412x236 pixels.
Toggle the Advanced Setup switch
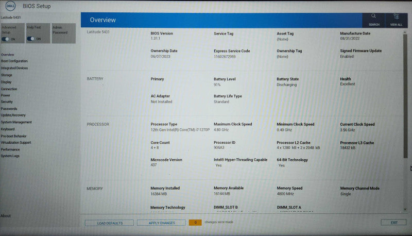point(5,39)
